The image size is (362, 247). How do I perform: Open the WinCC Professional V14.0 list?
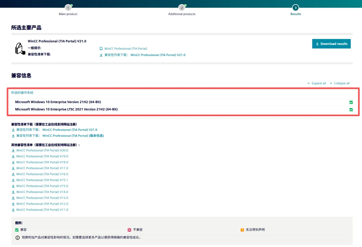(42, 192)
